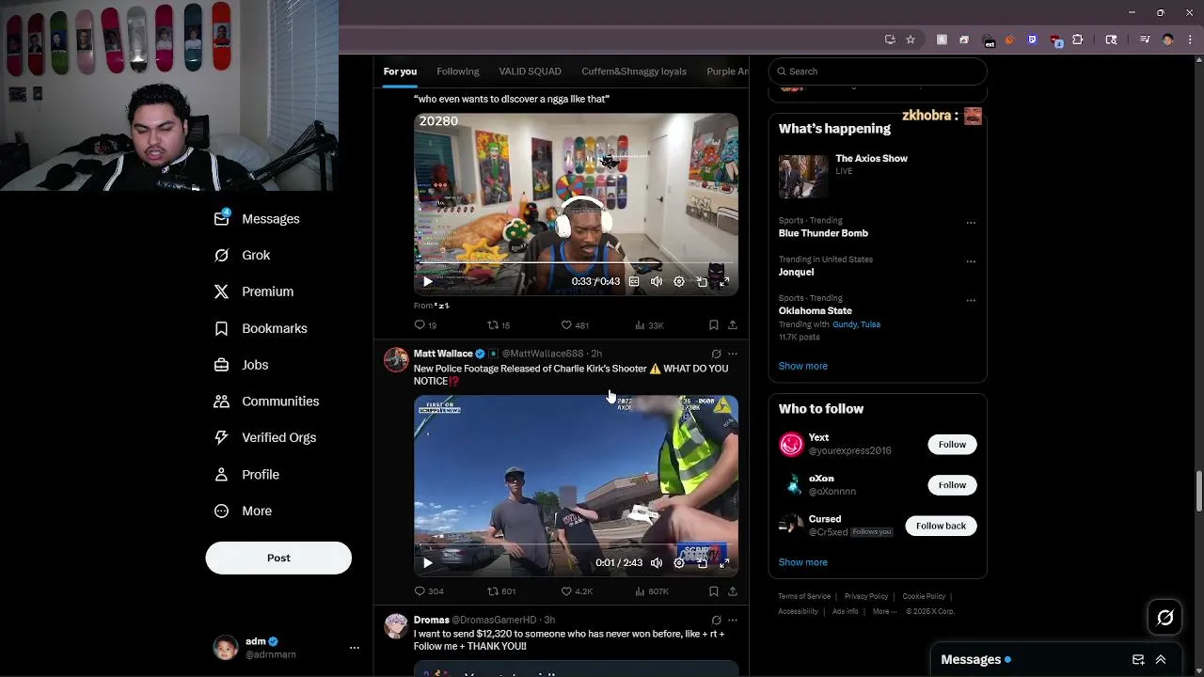Like the post with 481 likes

[575, 325]
